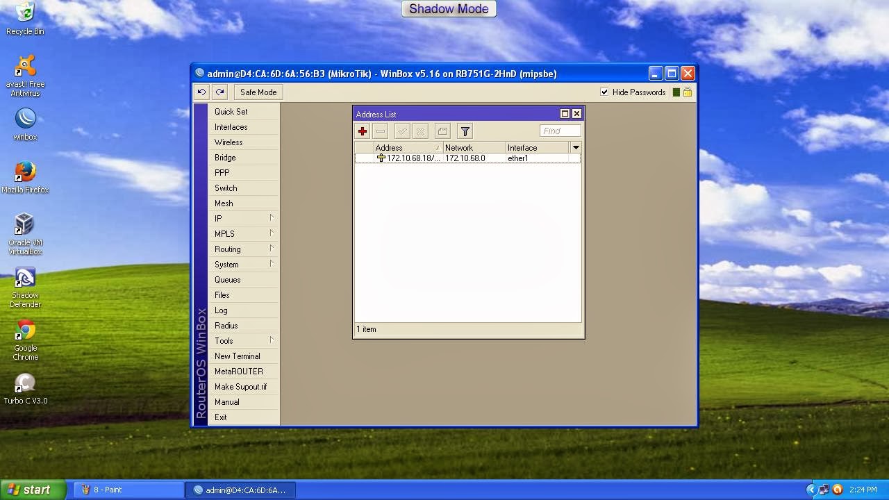Image resolution: width=889 pixels, height=500 pixels.
Task: Click the orange avast tray icon
Action: 838,490
